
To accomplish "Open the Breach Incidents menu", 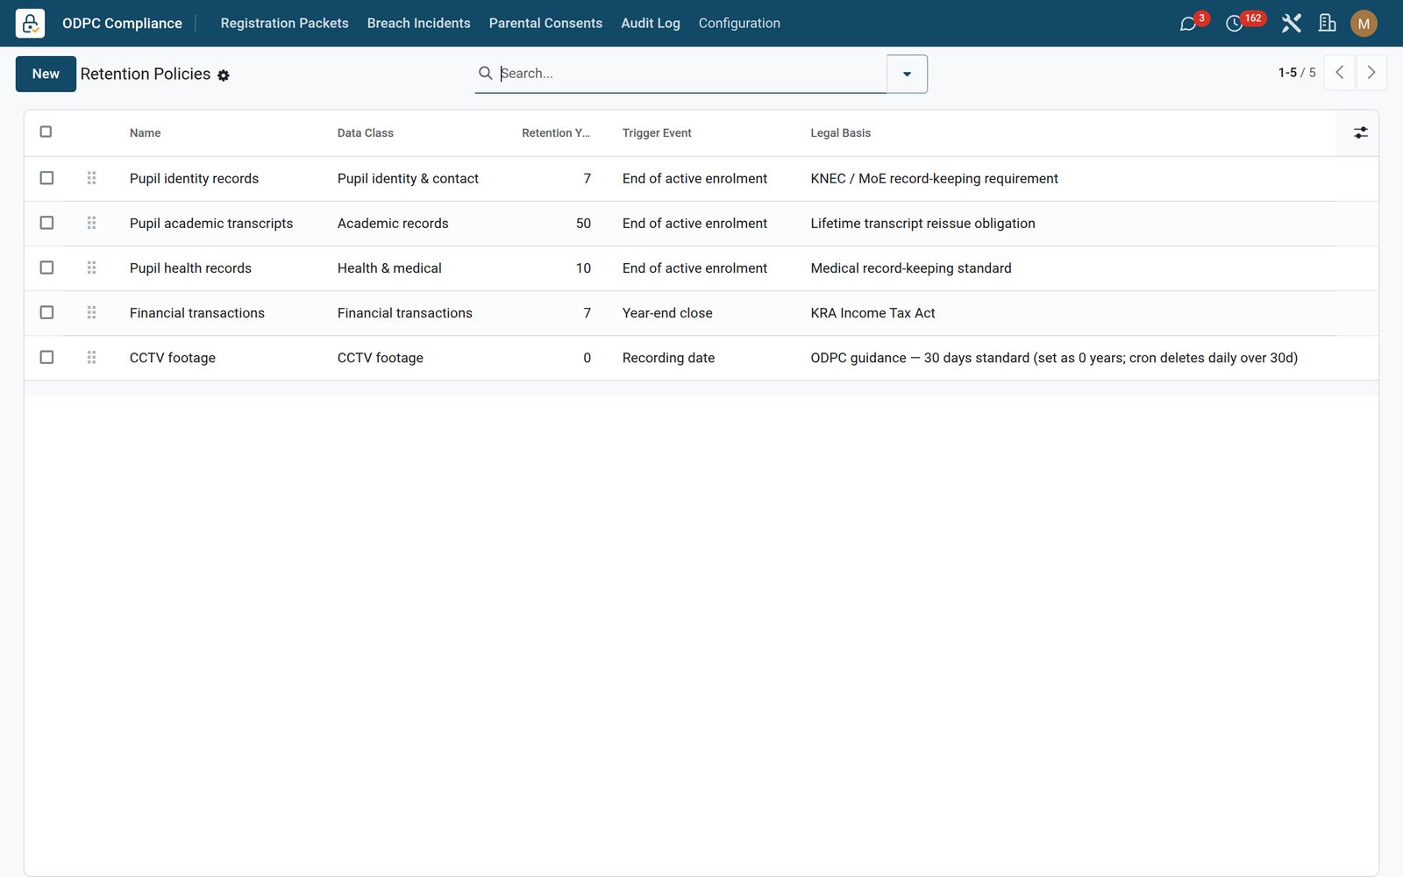I will click(418, 24).
